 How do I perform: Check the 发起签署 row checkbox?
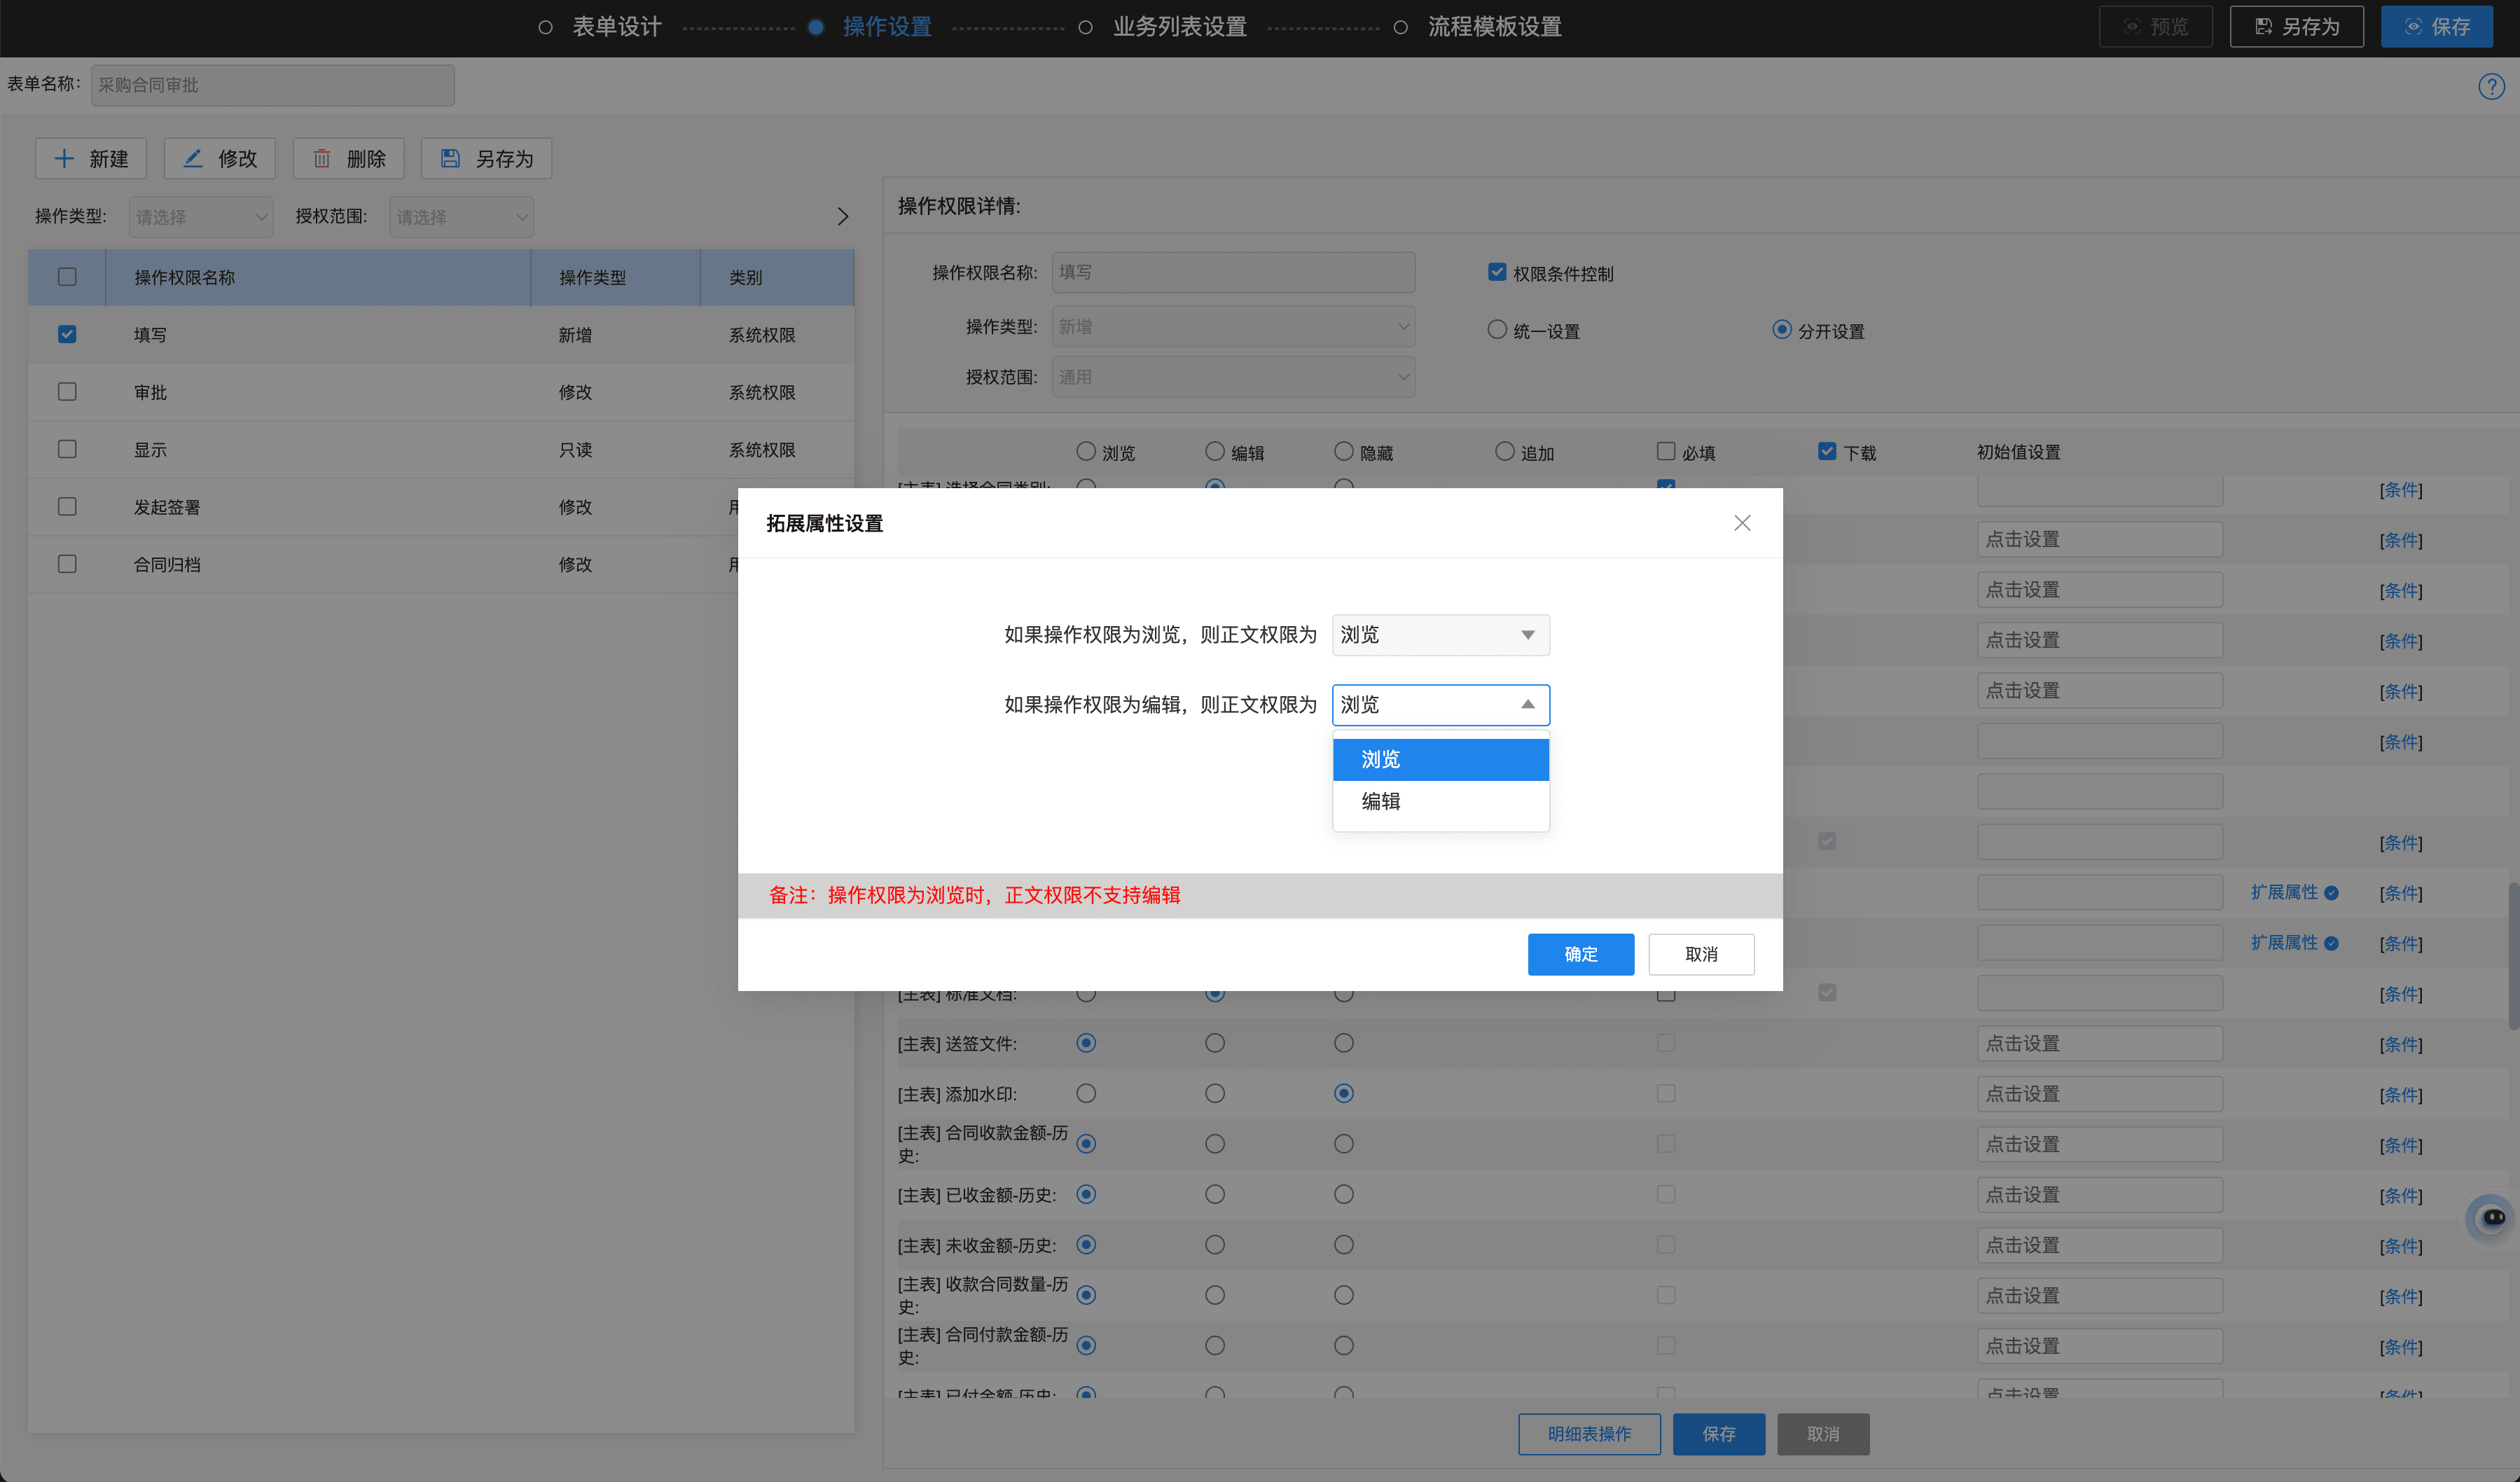(67, 507)
